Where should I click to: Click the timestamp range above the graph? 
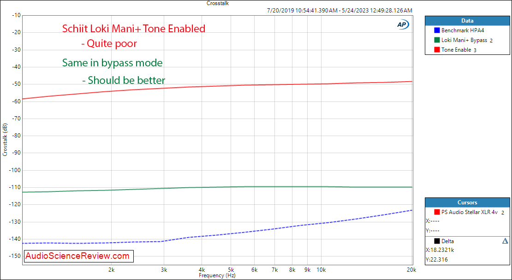coord(339,11)
